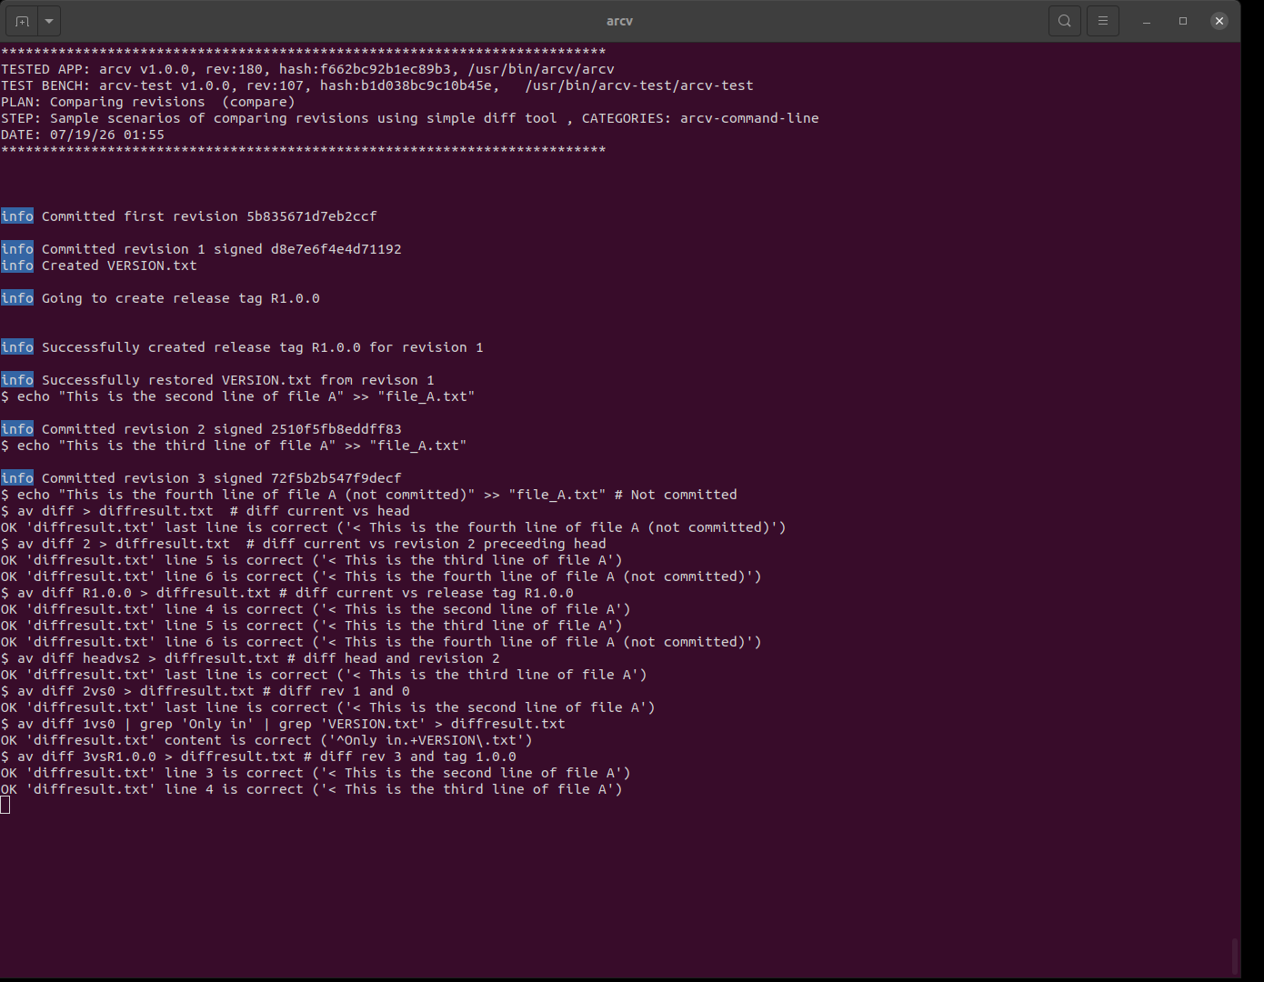The height and width of the screenshot is (982, 1264).
Task: Click the 'av diff 3vsR1.0.0' command line
Action: (259, 757)
